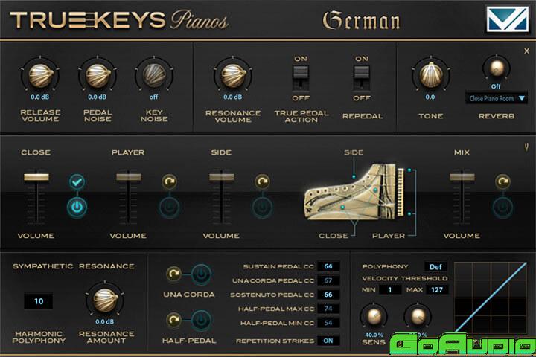The height and width of the screenshot is (357, 536).
Task: Click the grand piano mic position image
Action: [x=354, y=192]
